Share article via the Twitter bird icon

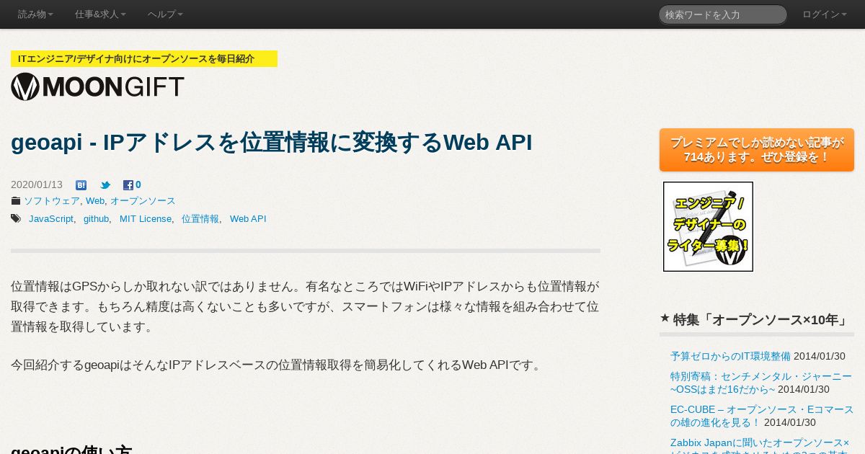[105, 185]
